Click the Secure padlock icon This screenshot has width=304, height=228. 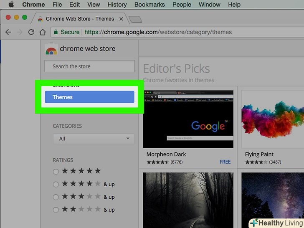(x=56, y=32)
